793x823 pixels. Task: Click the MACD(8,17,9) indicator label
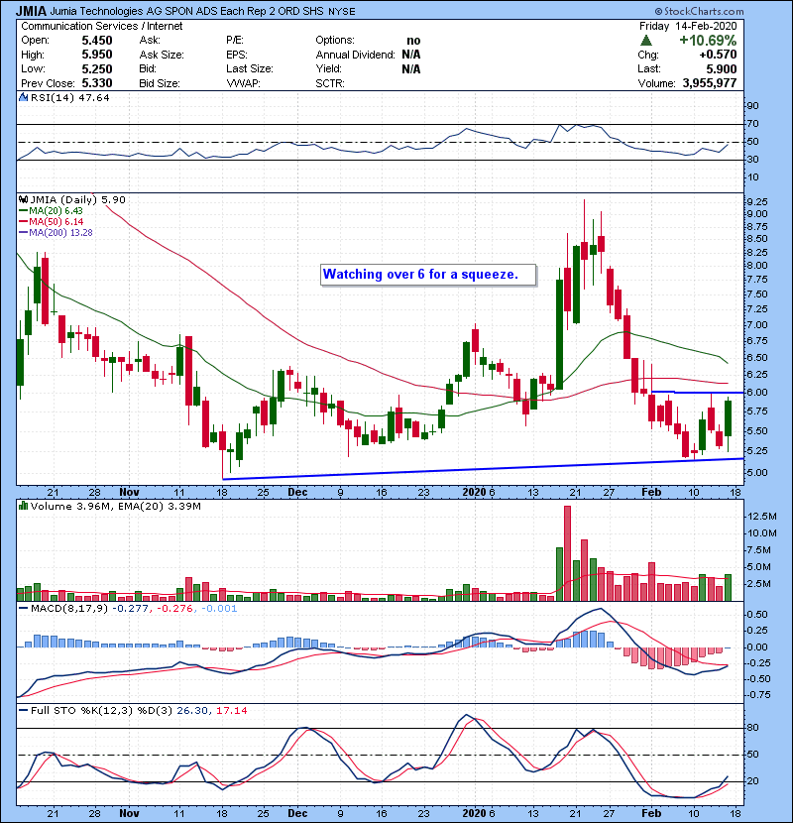pyautogui.click(x=69, y=609)
